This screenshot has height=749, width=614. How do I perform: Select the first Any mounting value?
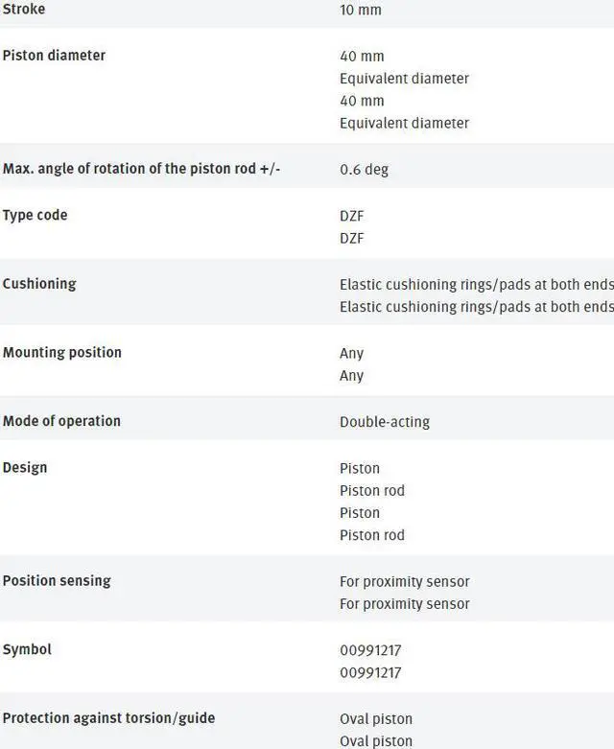[x=351, y=354]
